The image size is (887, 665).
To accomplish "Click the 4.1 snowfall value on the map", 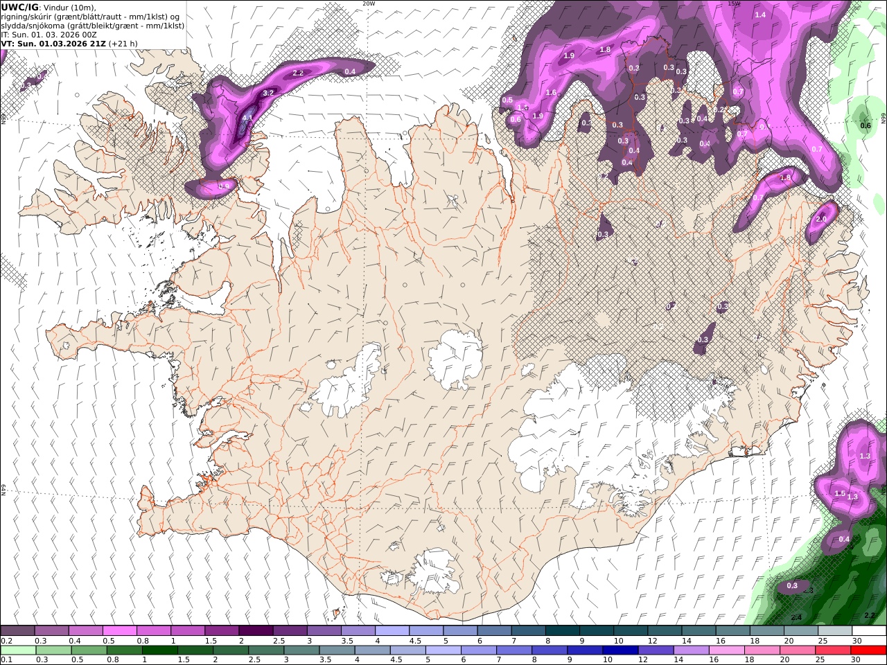I will [x=247, y=118].
